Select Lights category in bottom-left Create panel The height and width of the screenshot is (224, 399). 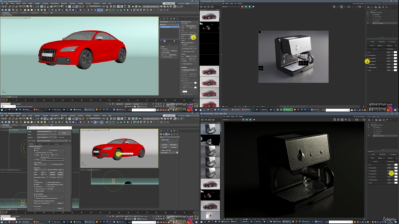(x=166, y=134)
